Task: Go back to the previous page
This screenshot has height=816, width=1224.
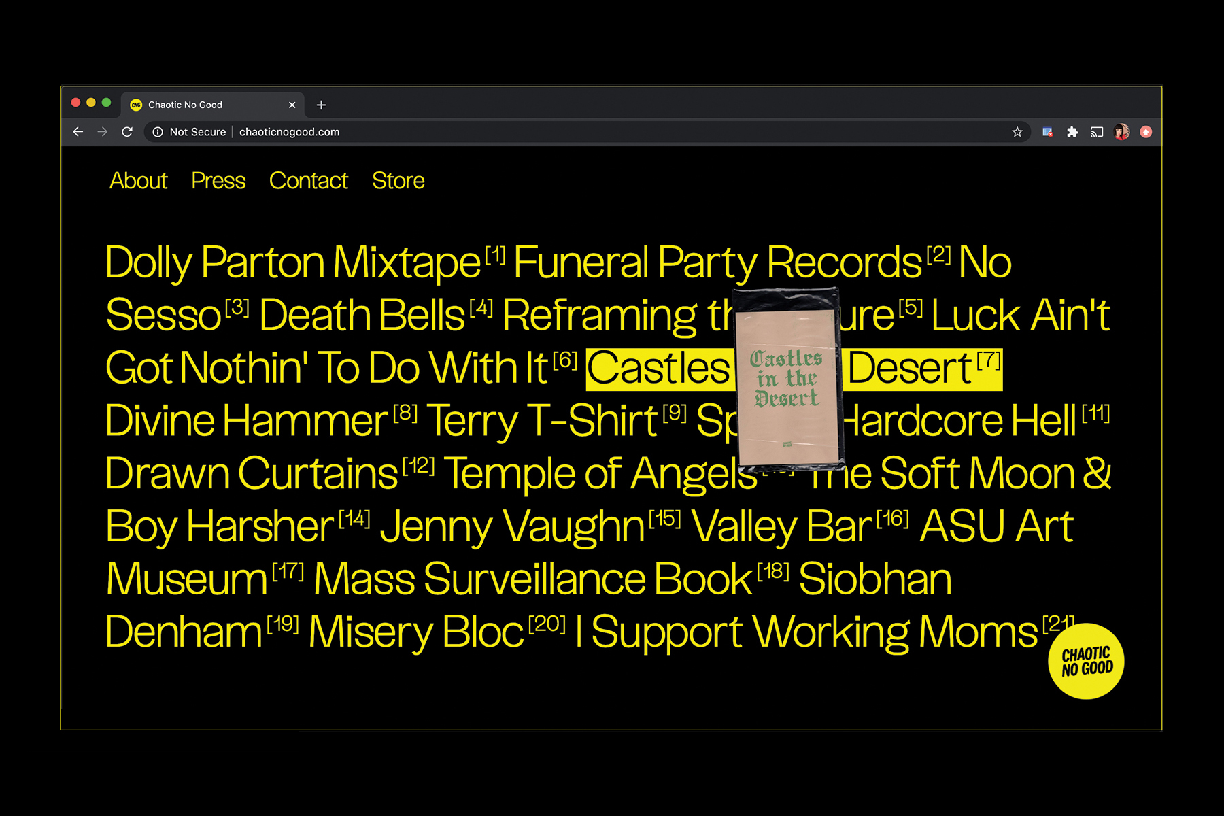Action: pyautogui.click(x=78, y=132)
